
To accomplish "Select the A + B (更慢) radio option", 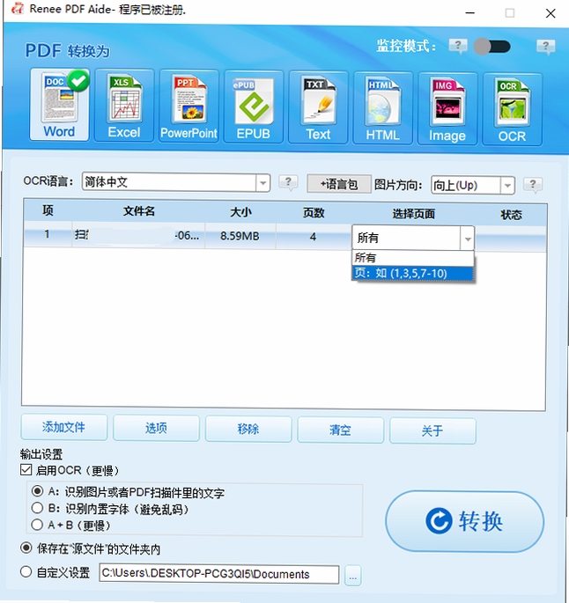I will [37, 525].
